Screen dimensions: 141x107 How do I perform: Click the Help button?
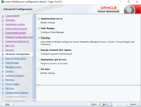(x=8, y=104)
